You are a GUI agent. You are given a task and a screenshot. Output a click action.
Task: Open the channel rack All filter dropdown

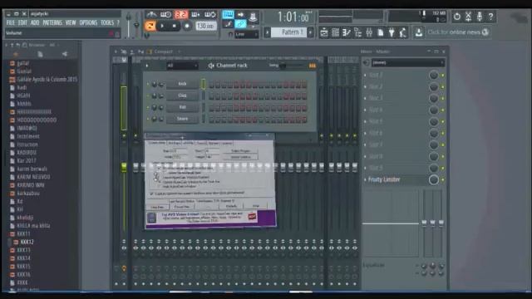[181, 66]
